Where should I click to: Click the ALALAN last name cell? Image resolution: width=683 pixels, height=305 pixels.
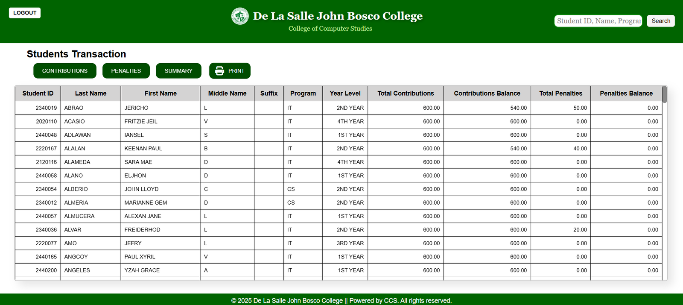[75, 149]
